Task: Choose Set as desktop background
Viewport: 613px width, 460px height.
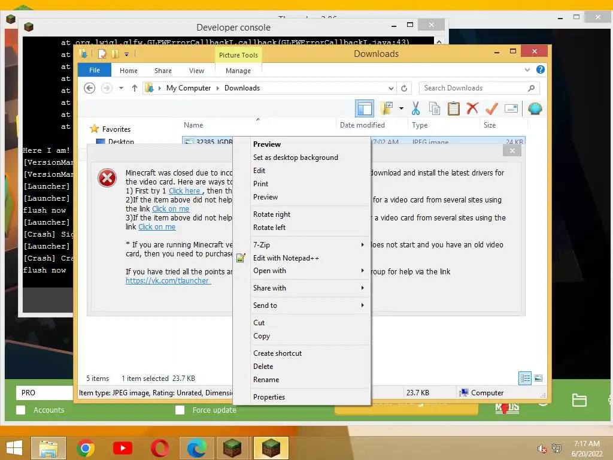Action: pyautogui.click(x=296, y=158)
